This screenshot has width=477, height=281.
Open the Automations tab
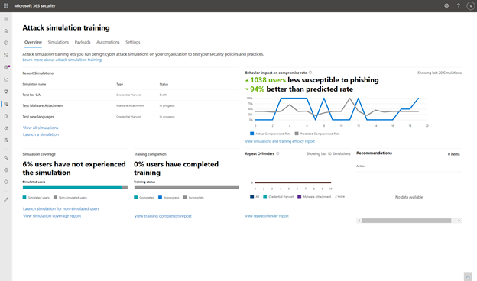point(108,42)
